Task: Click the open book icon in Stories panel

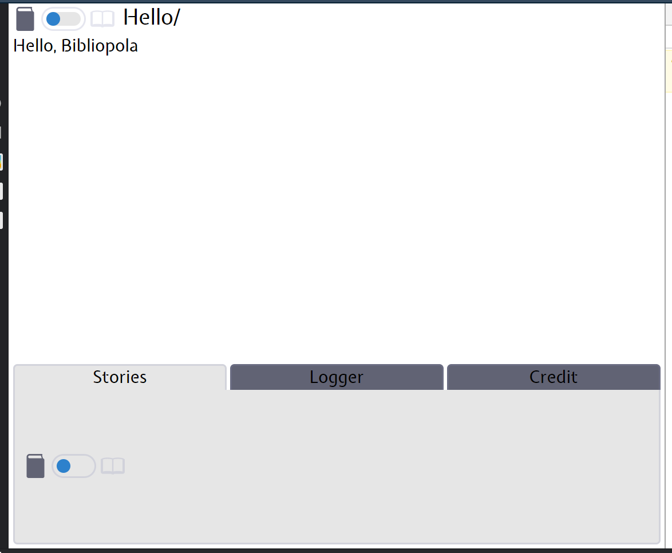Action: pyautogui.click(x=113, y=466)
